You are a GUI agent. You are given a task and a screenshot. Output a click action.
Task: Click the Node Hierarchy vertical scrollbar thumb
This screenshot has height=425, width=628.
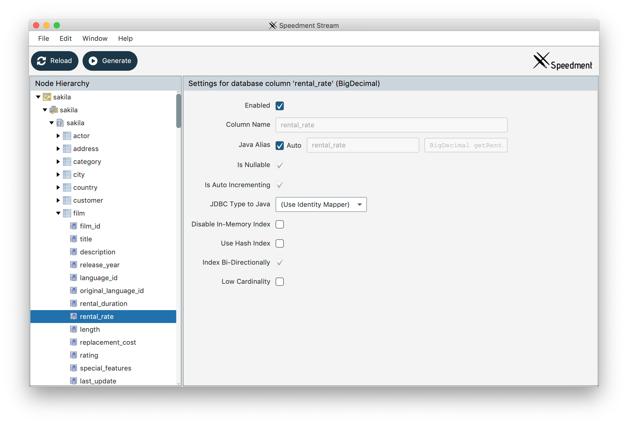178,111
